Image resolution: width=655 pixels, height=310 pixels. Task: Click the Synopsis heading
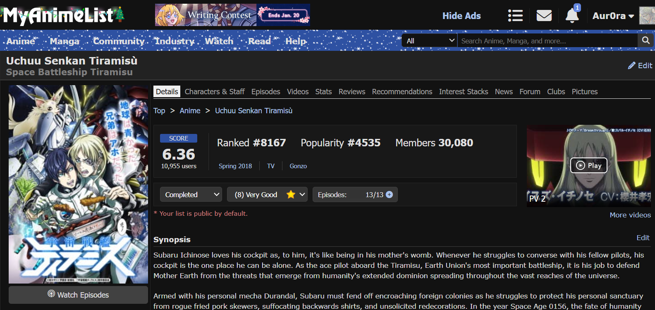172,240
